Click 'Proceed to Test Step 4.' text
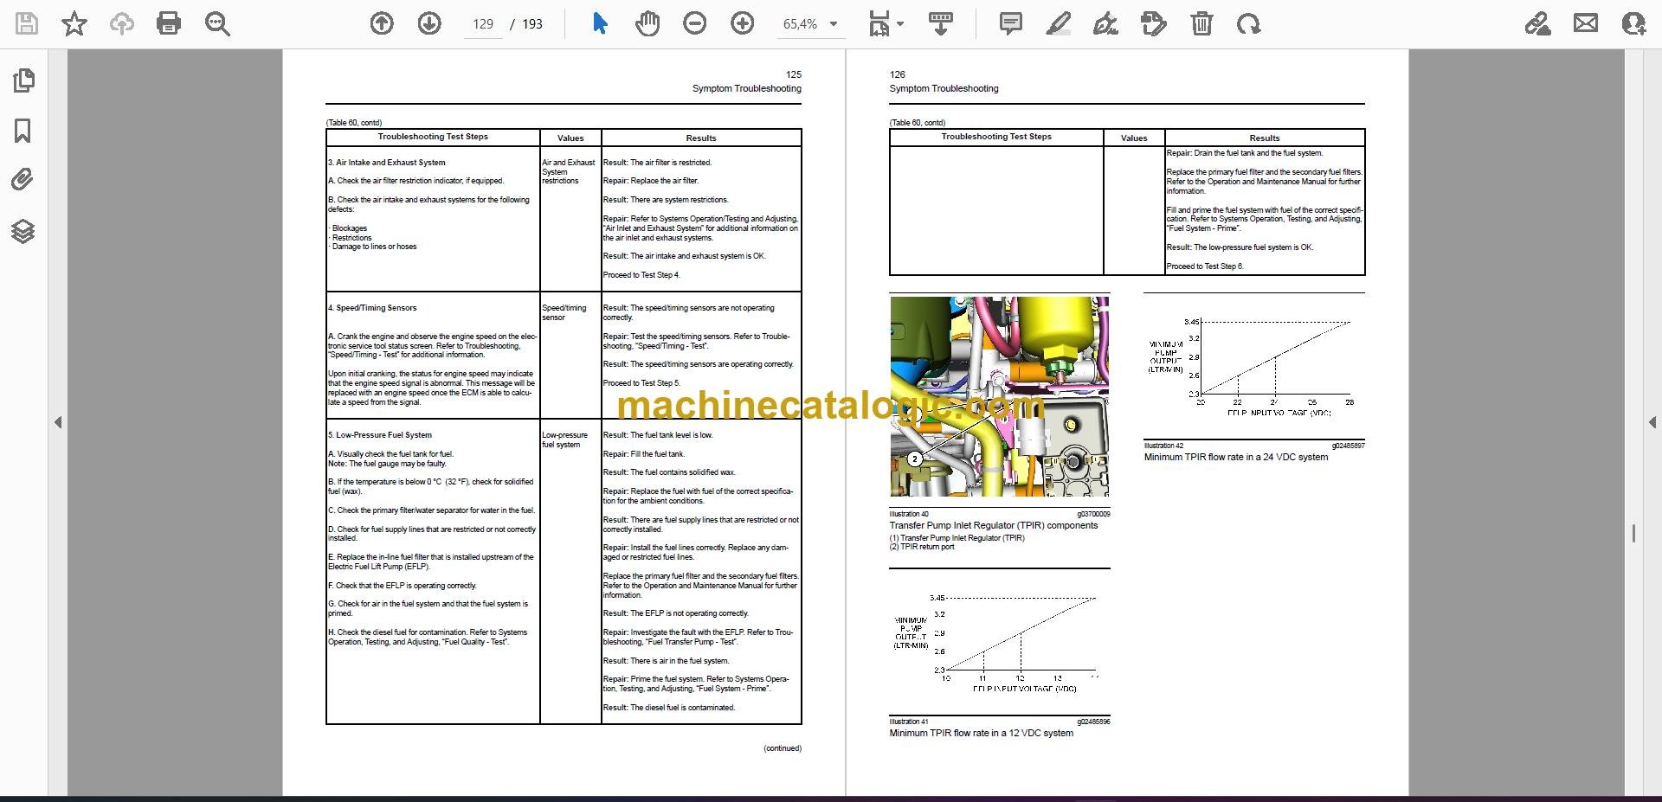 641,275
